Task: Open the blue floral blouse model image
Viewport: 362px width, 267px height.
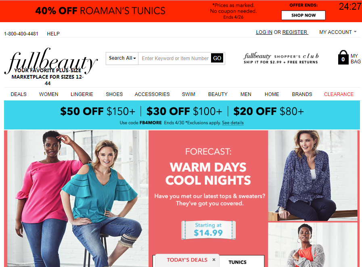Action: click(x=313, y=175)
